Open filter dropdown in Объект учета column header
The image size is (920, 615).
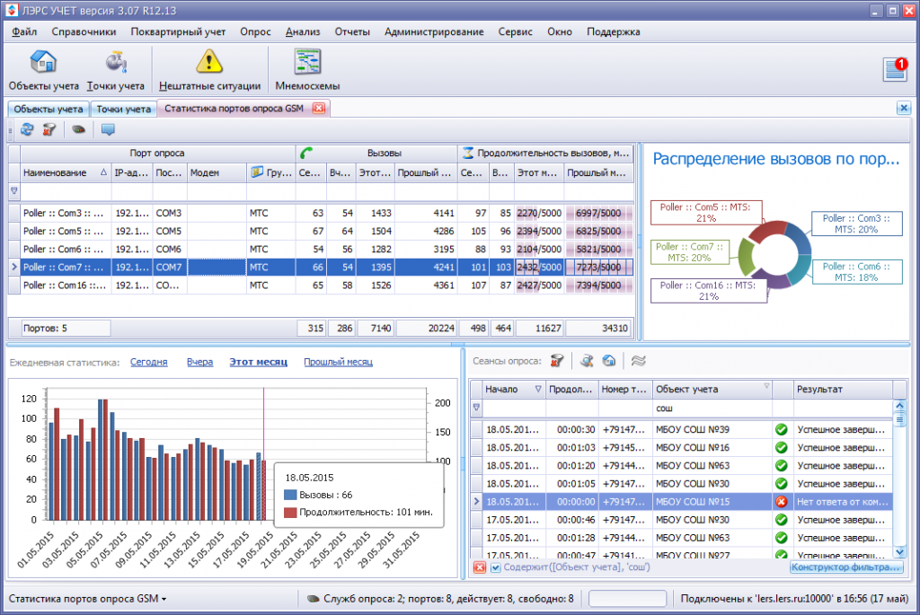click(x=766, y=386)
